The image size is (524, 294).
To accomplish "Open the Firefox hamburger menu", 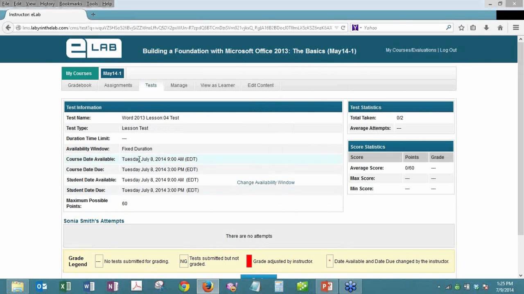I will click(516, 28).
